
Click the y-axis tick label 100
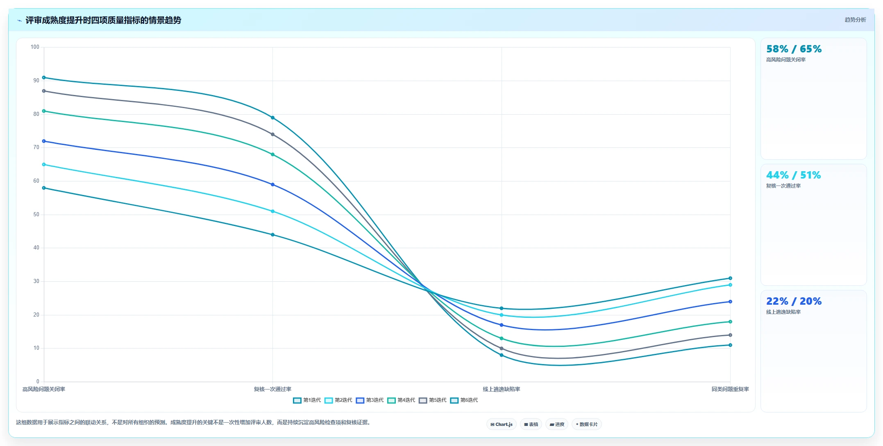click(35, 47)
